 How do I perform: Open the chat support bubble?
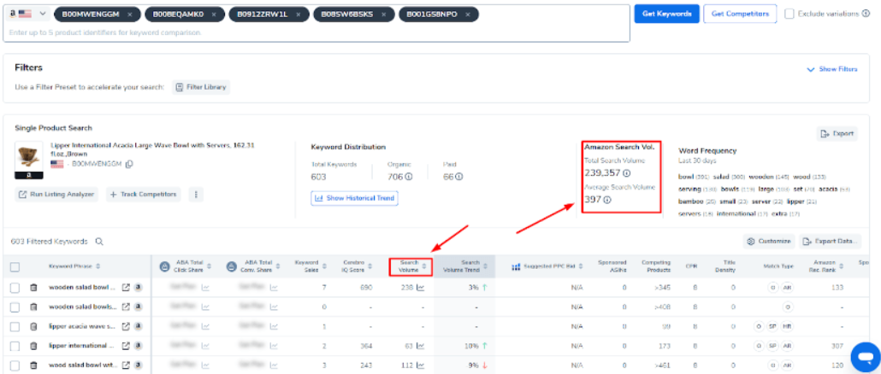pos(866,356)
